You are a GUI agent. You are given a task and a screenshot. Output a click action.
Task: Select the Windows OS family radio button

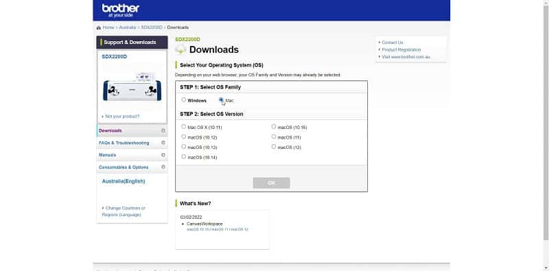tap(183, 99)
